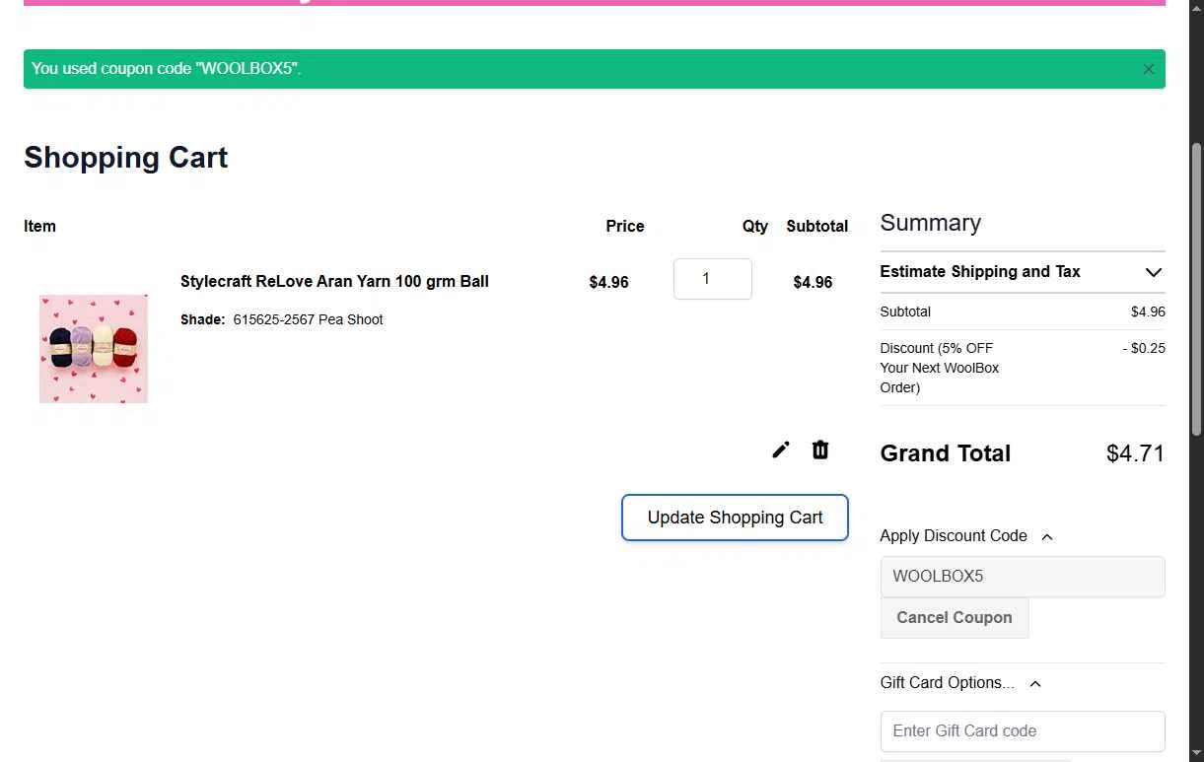Viewport: 1204px width, 762px height.
Task: Focus the quantity input field
Action: click(x=713, y=279)
